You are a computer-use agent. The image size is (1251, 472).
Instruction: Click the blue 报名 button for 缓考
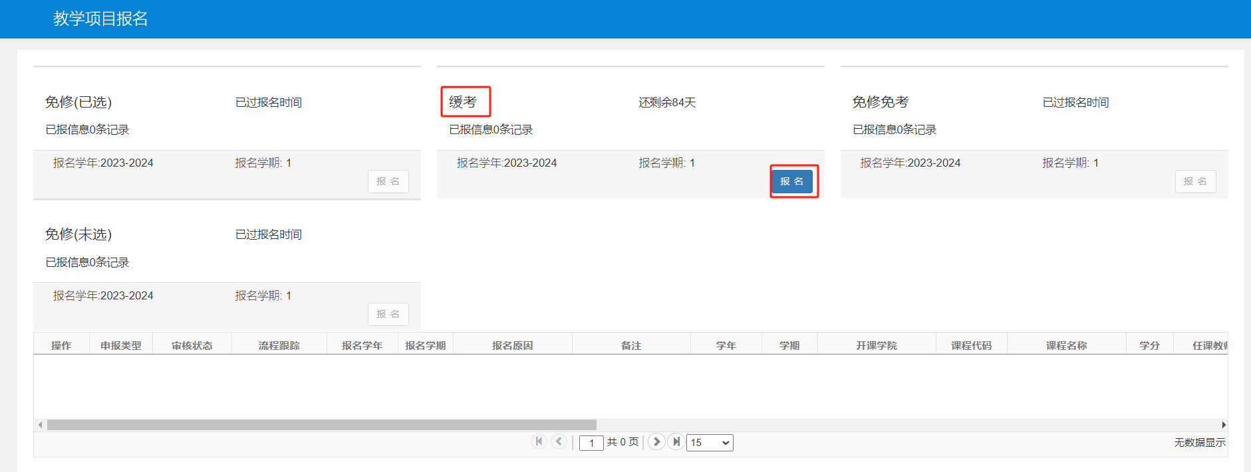click(792, 181)
